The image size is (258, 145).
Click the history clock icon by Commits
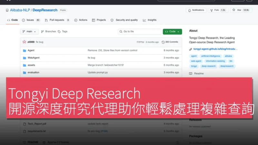click(163, 42)
